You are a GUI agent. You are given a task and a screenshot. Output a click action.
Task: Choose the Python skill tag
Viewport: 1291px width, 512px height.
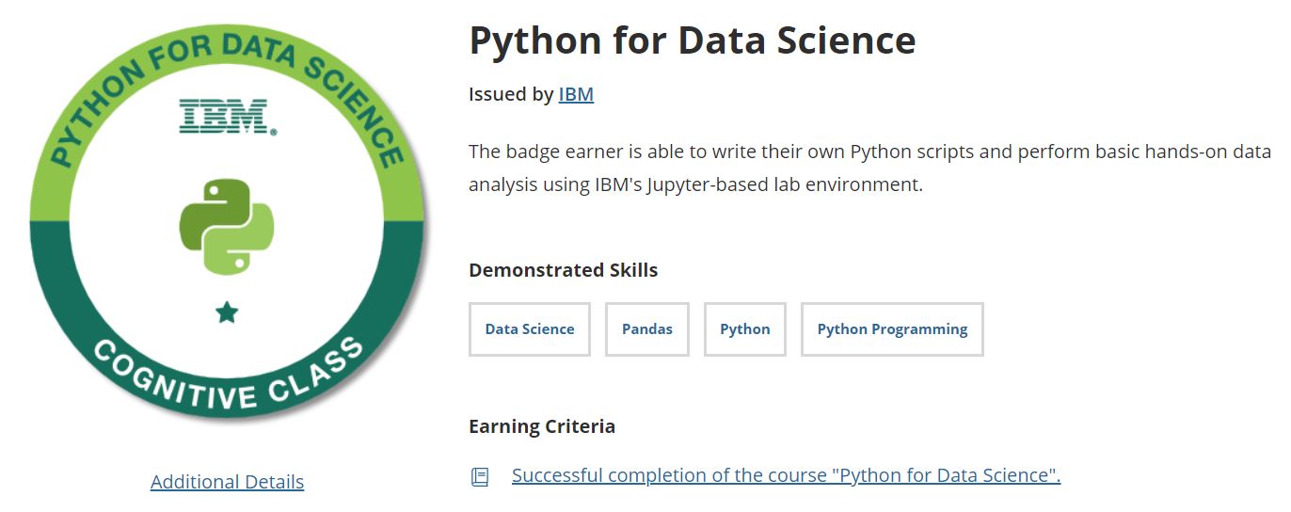point(744,329)
